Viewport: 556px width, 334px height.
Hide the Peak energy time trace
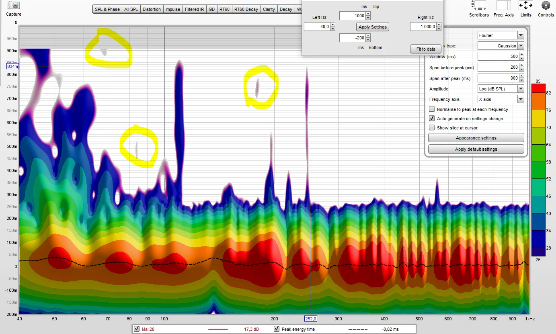coord(277,329)
